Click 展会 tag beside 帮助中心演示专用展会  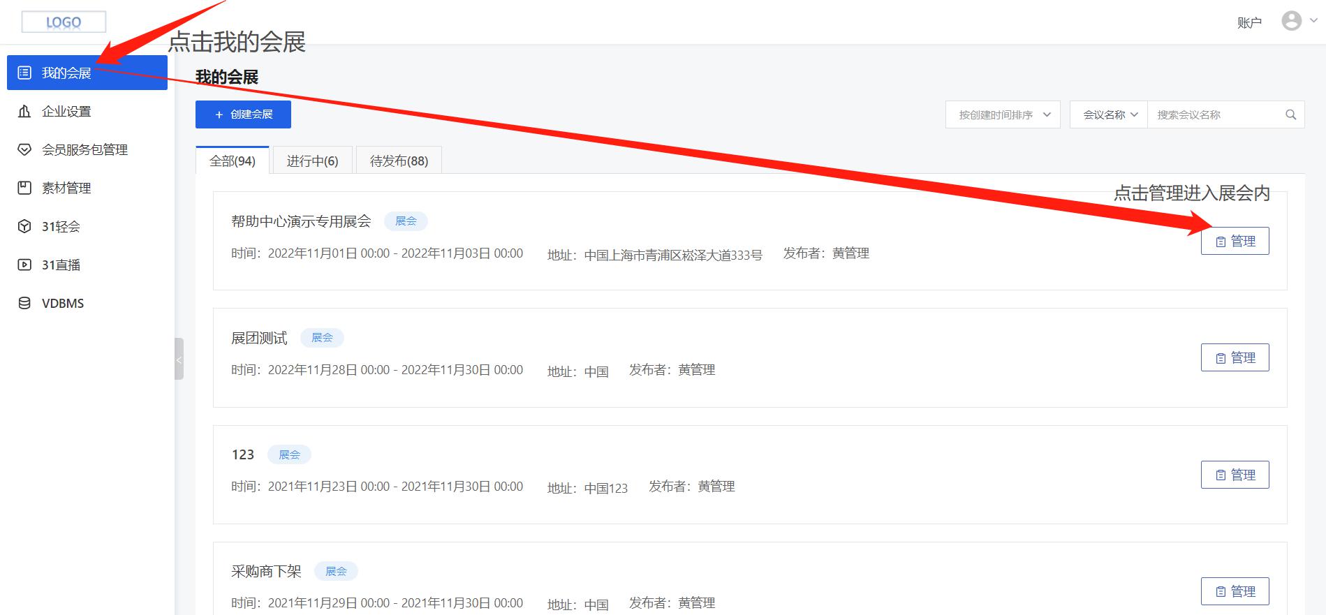click(x=406, y=221)
